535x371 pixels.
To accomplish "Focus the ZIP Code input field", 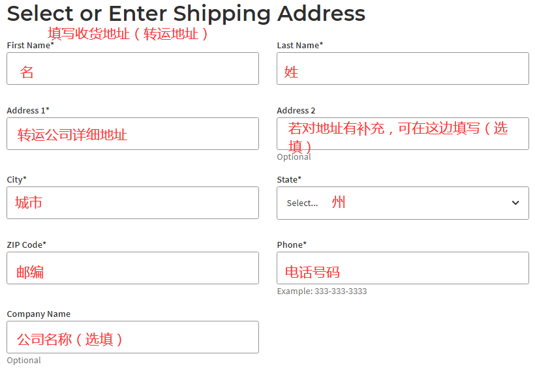I will [x=132, y=268].
